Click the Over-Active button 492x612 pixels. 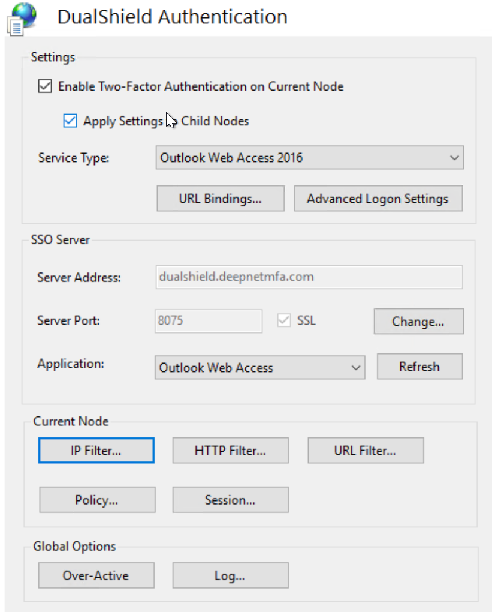[96, 576]
